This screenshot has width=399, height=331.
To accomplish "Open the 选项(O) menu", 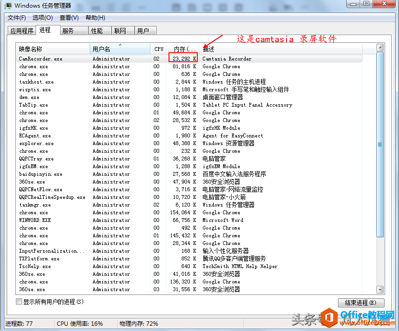I will [42, 18].
